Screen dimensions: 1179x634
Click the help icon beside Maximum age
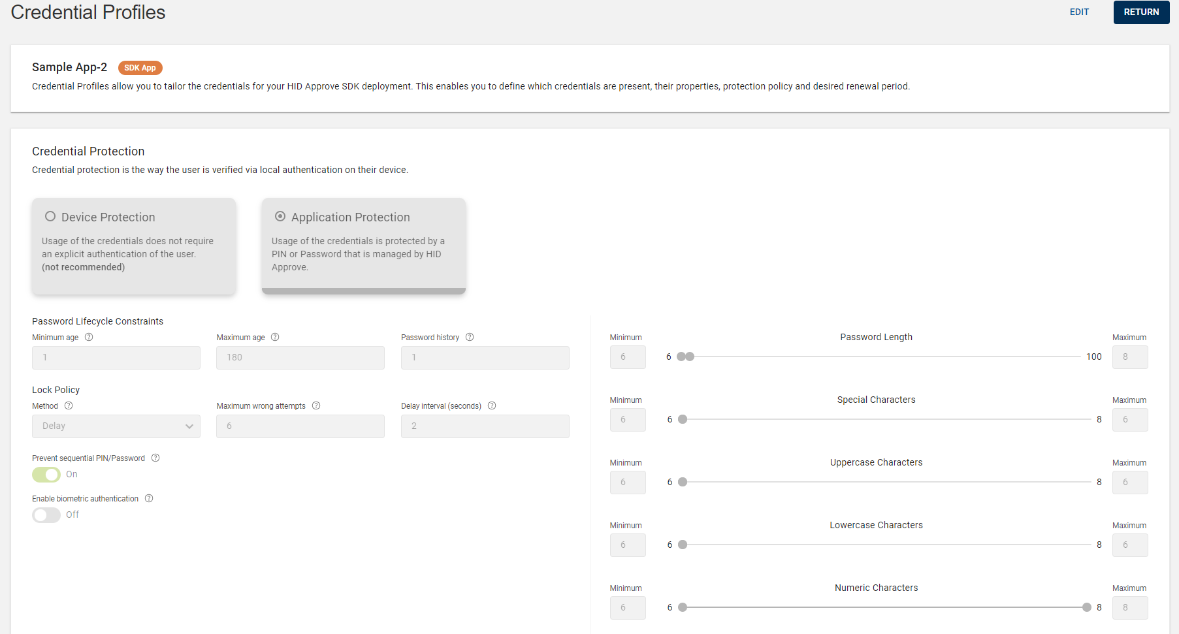pyautogui.click(x=275, y=338)
